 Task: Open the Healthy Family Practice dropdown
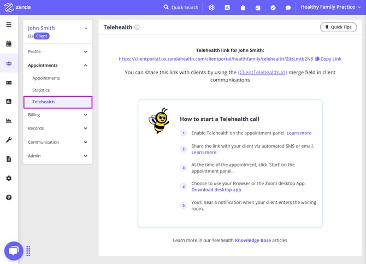(331, 7)
